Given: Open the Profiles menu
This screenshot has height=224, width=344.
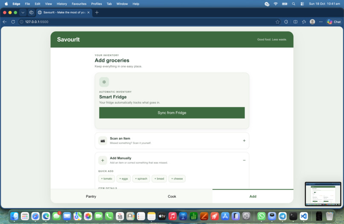Looking at the screenshot, I should click(96, 4).
